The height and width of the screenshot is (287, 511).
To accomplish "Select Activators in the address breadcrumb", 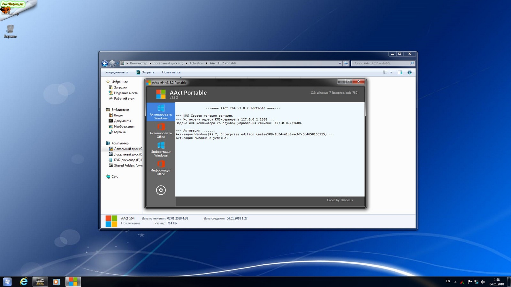I will (x=196, y=63).
